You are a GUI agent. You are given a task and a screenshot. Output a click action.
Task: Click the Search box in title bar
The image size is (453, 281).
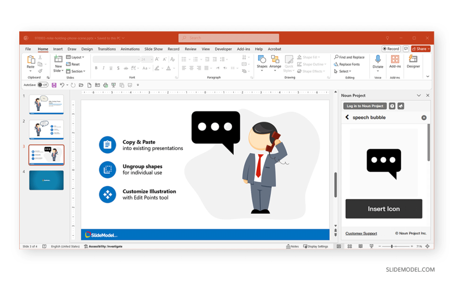coord(229,38)
